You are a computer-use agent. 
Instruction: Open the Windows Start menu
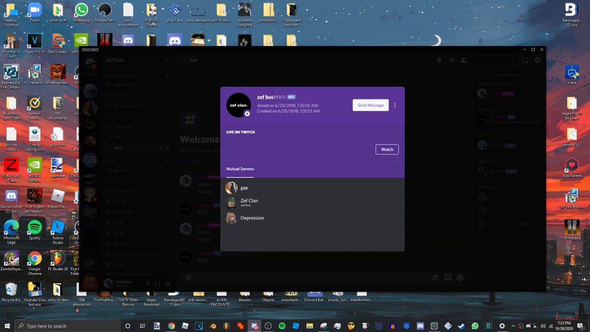(x=7, y=326)
